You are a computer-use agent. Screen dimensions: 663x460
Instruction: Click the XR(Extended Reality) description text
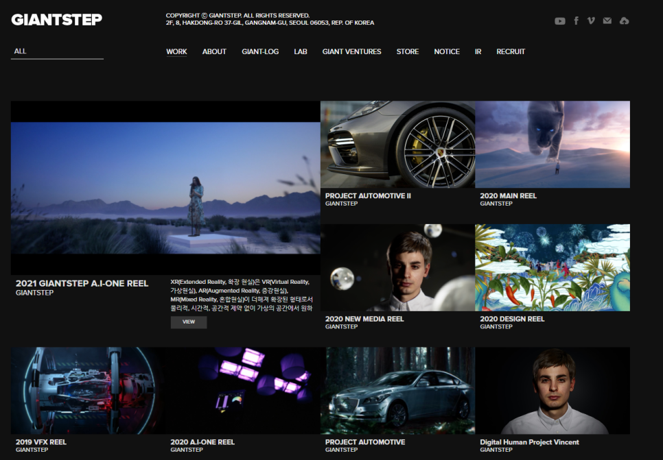click(242, 295)
